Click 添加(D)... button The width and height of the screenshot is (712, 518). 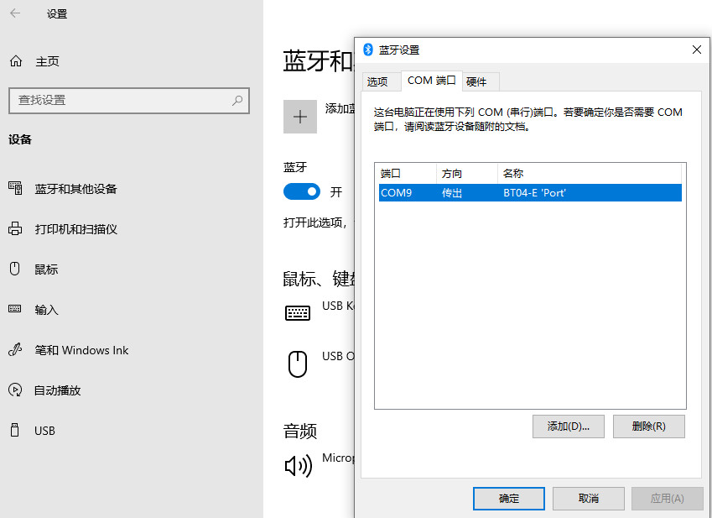pos(568,426)
